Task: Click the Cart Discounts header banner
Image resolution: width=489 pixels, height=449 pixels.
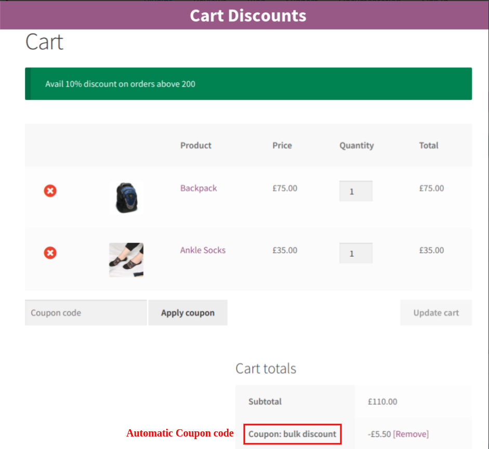Action: [x=248, y=16]
